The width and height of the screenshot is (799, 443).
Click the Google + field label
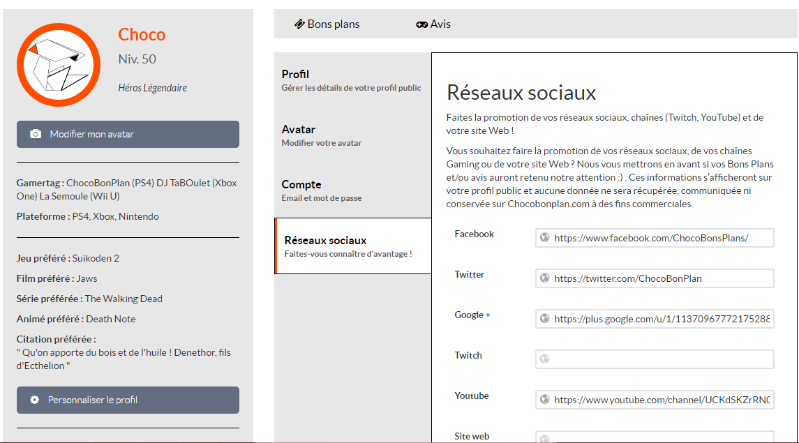point(472,315)
